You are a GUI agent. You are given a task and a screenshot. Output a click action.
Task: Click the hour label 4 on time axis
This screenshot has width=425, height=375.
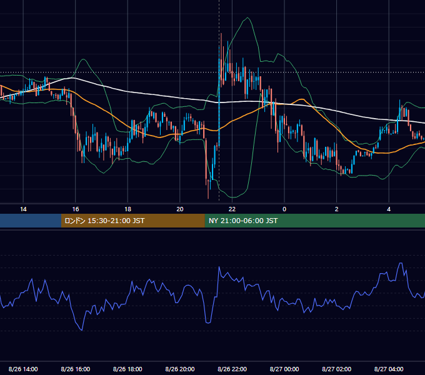[x=389, y=209]
